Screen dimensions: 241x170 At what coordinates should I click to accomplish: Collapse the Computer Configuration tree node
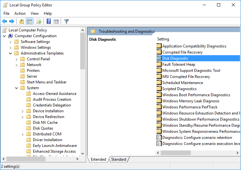[x=4, y=36]
